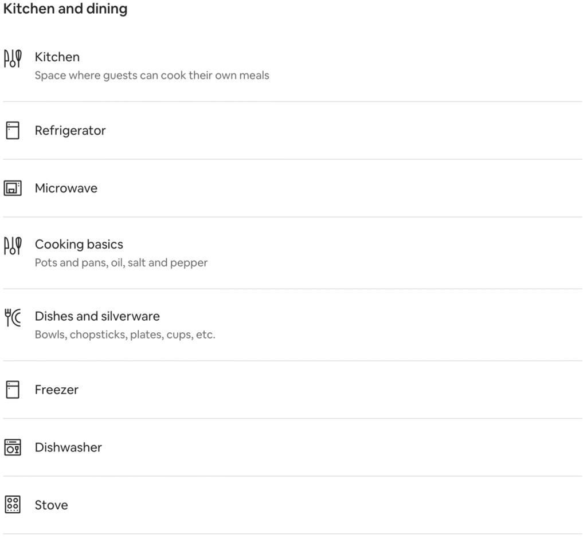Click the Freezer icon

click(x=13, y=390)
